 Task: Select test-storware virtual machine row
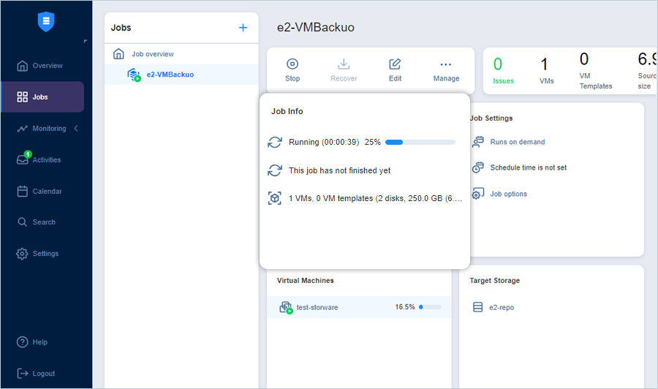tap(359, 307)
